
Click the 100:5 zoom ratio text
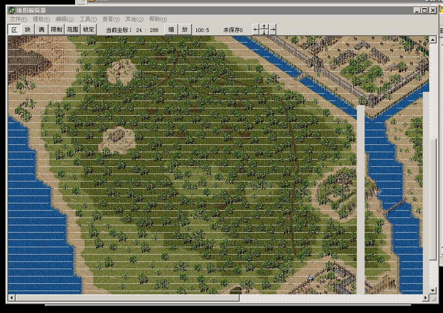pyautogui.click(x=202, y=30)
